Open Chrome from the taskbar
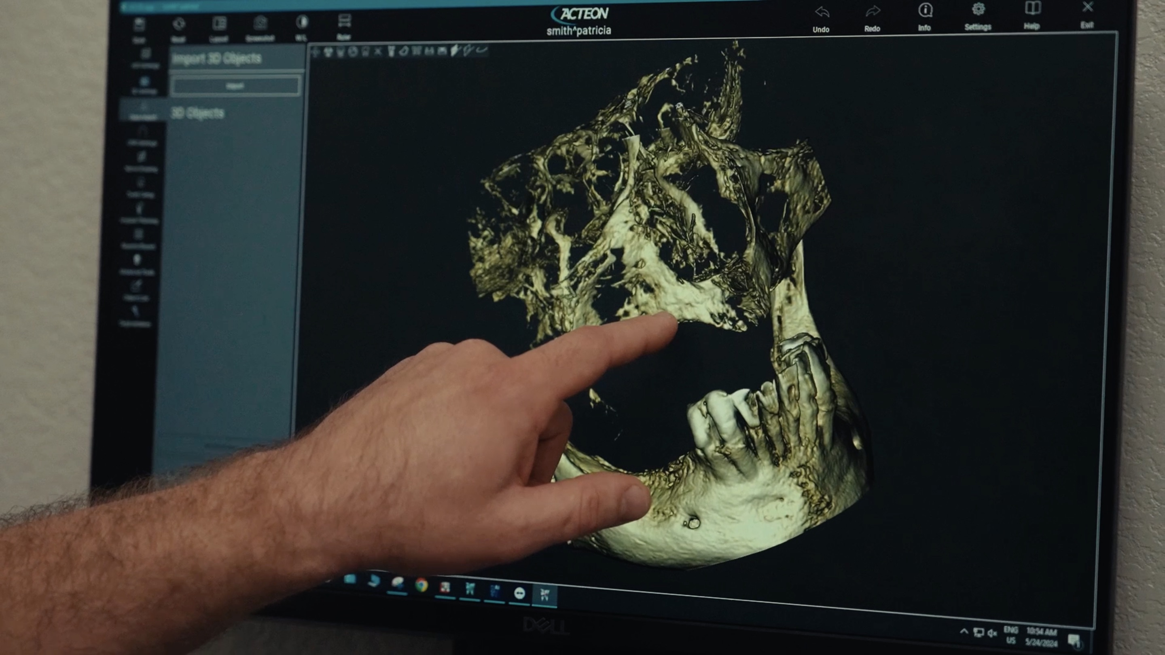The height and width of the screenshot is (655, 1165). point(422,585)
